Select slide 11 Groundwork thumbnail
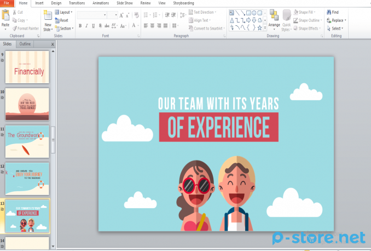Image resolution: width=371 pixels, height=251 pixels. [x=27, y=141]
